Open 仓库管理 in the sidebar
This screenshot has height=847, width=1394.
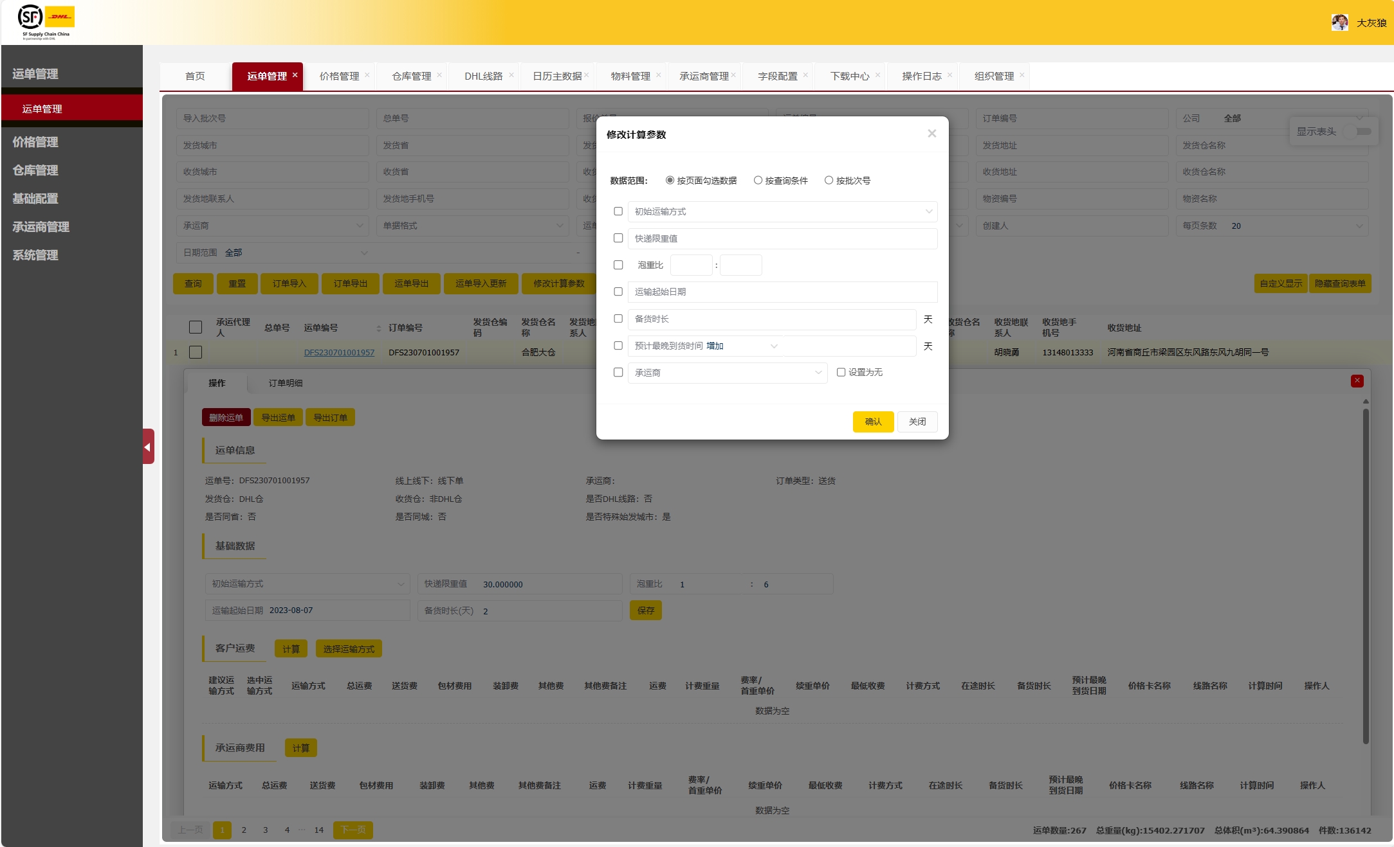pos(35,170)
